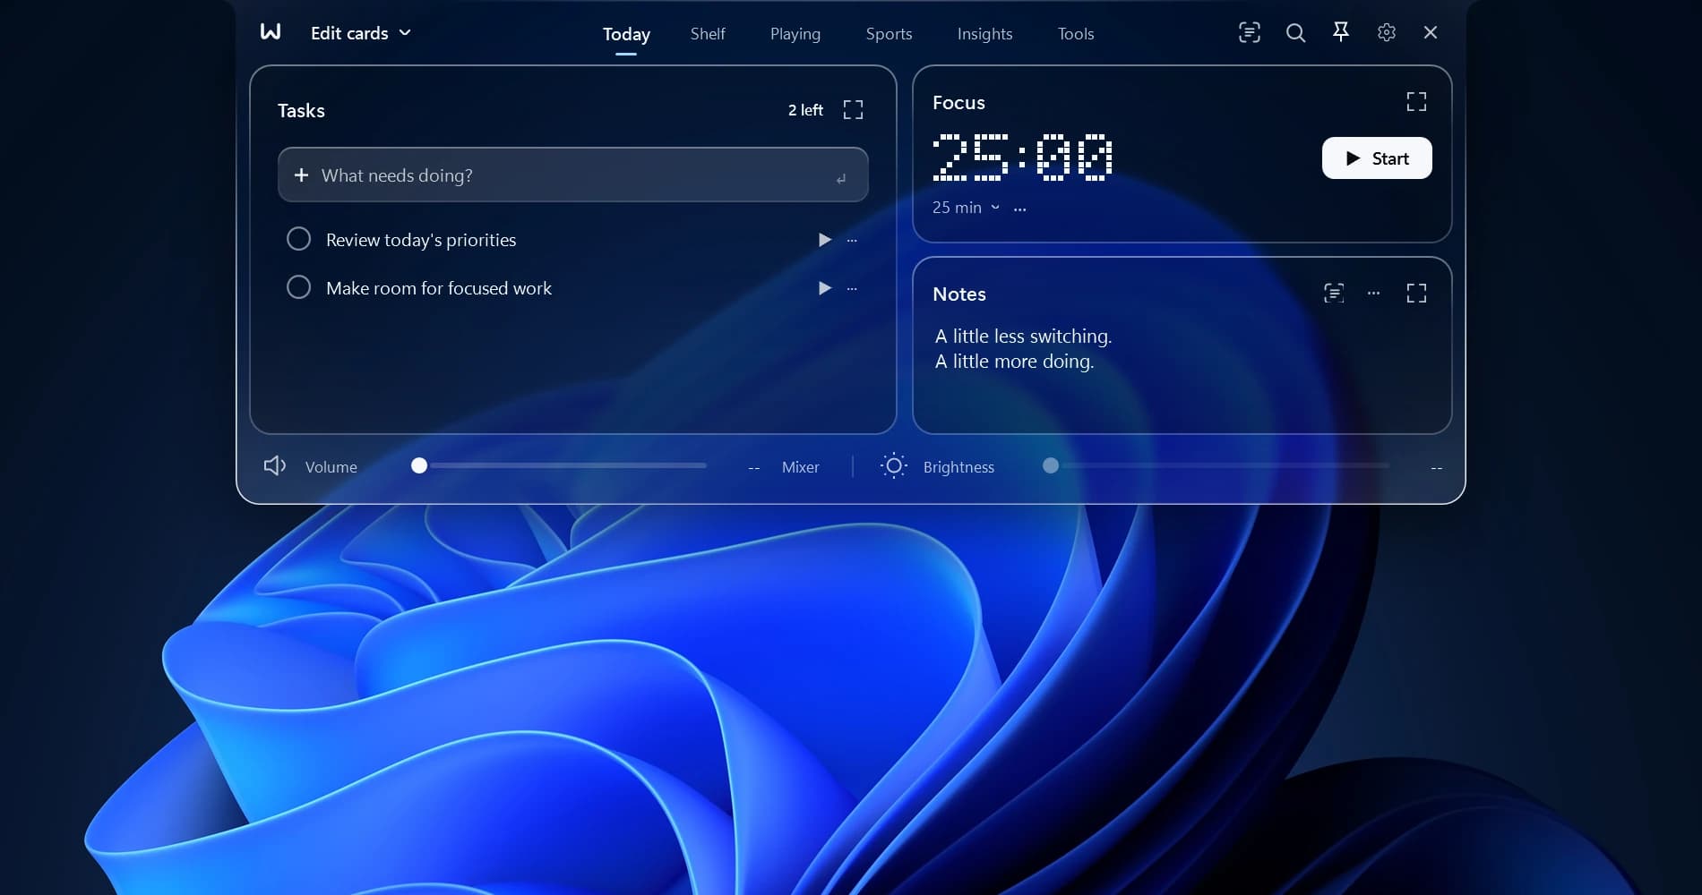Click the Volume slider handle
Viewport: 1702px width, 895px height.
coord(419,465)
